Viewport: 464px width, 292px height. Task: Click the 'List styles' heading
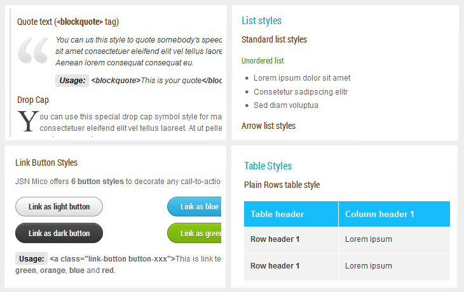point(261,21)
